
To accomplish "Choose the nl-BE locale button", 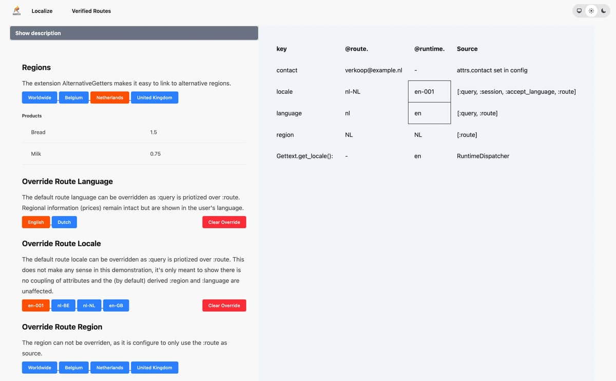I will tap(63, 306).
